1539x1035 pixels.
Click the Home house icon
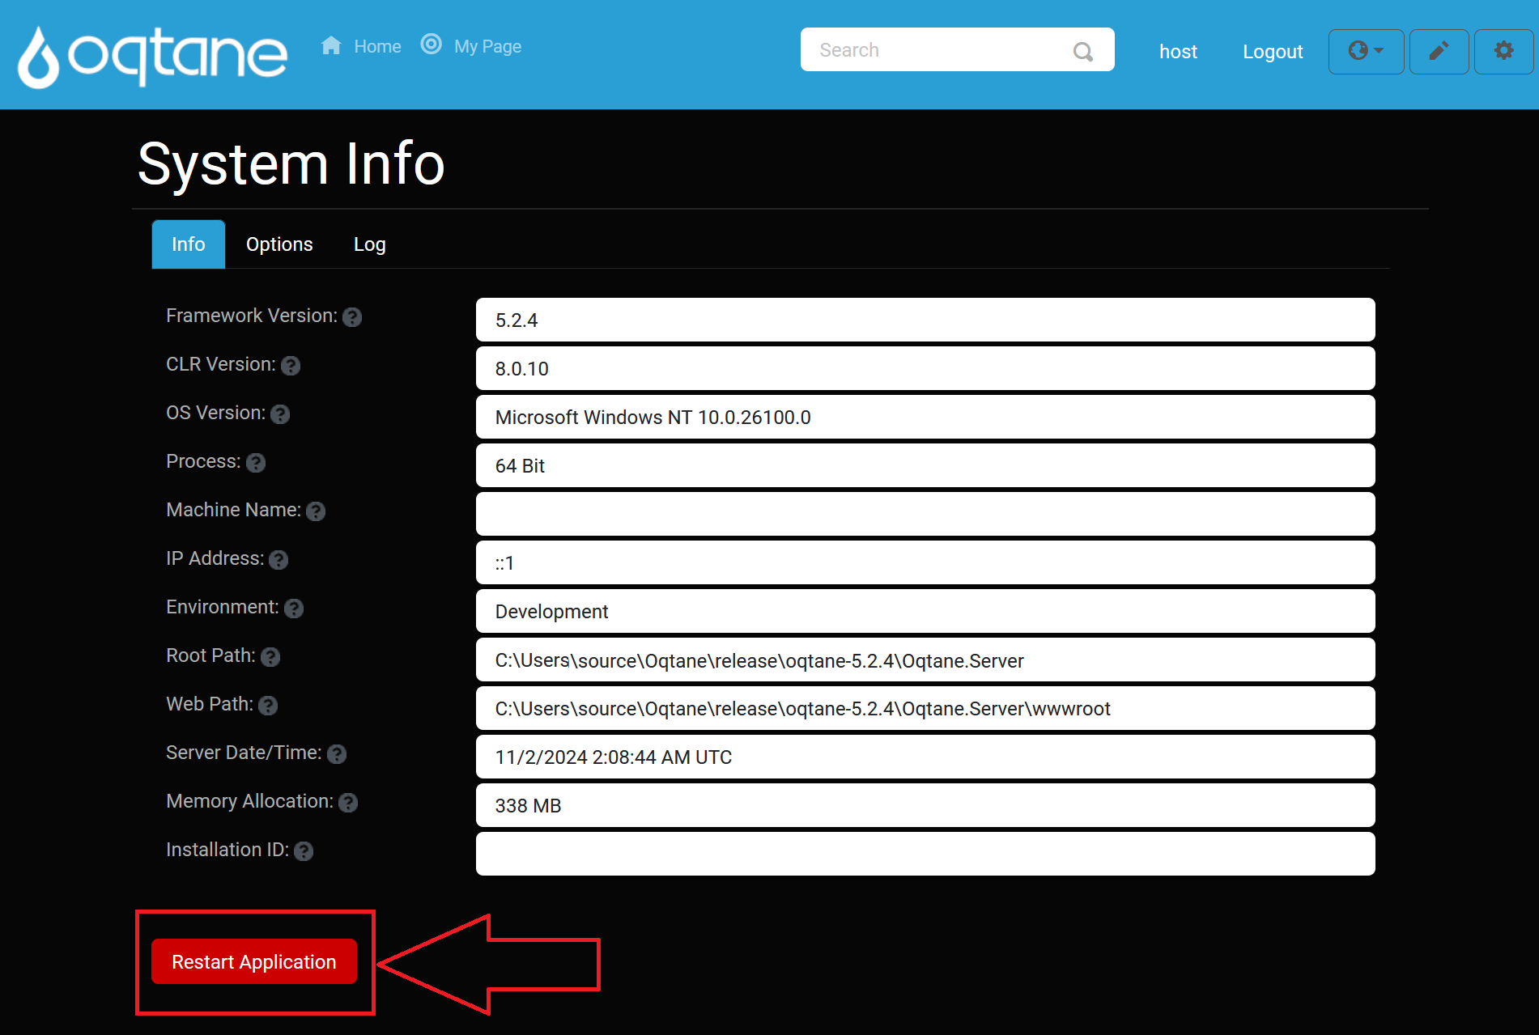(x=331, y=45)
